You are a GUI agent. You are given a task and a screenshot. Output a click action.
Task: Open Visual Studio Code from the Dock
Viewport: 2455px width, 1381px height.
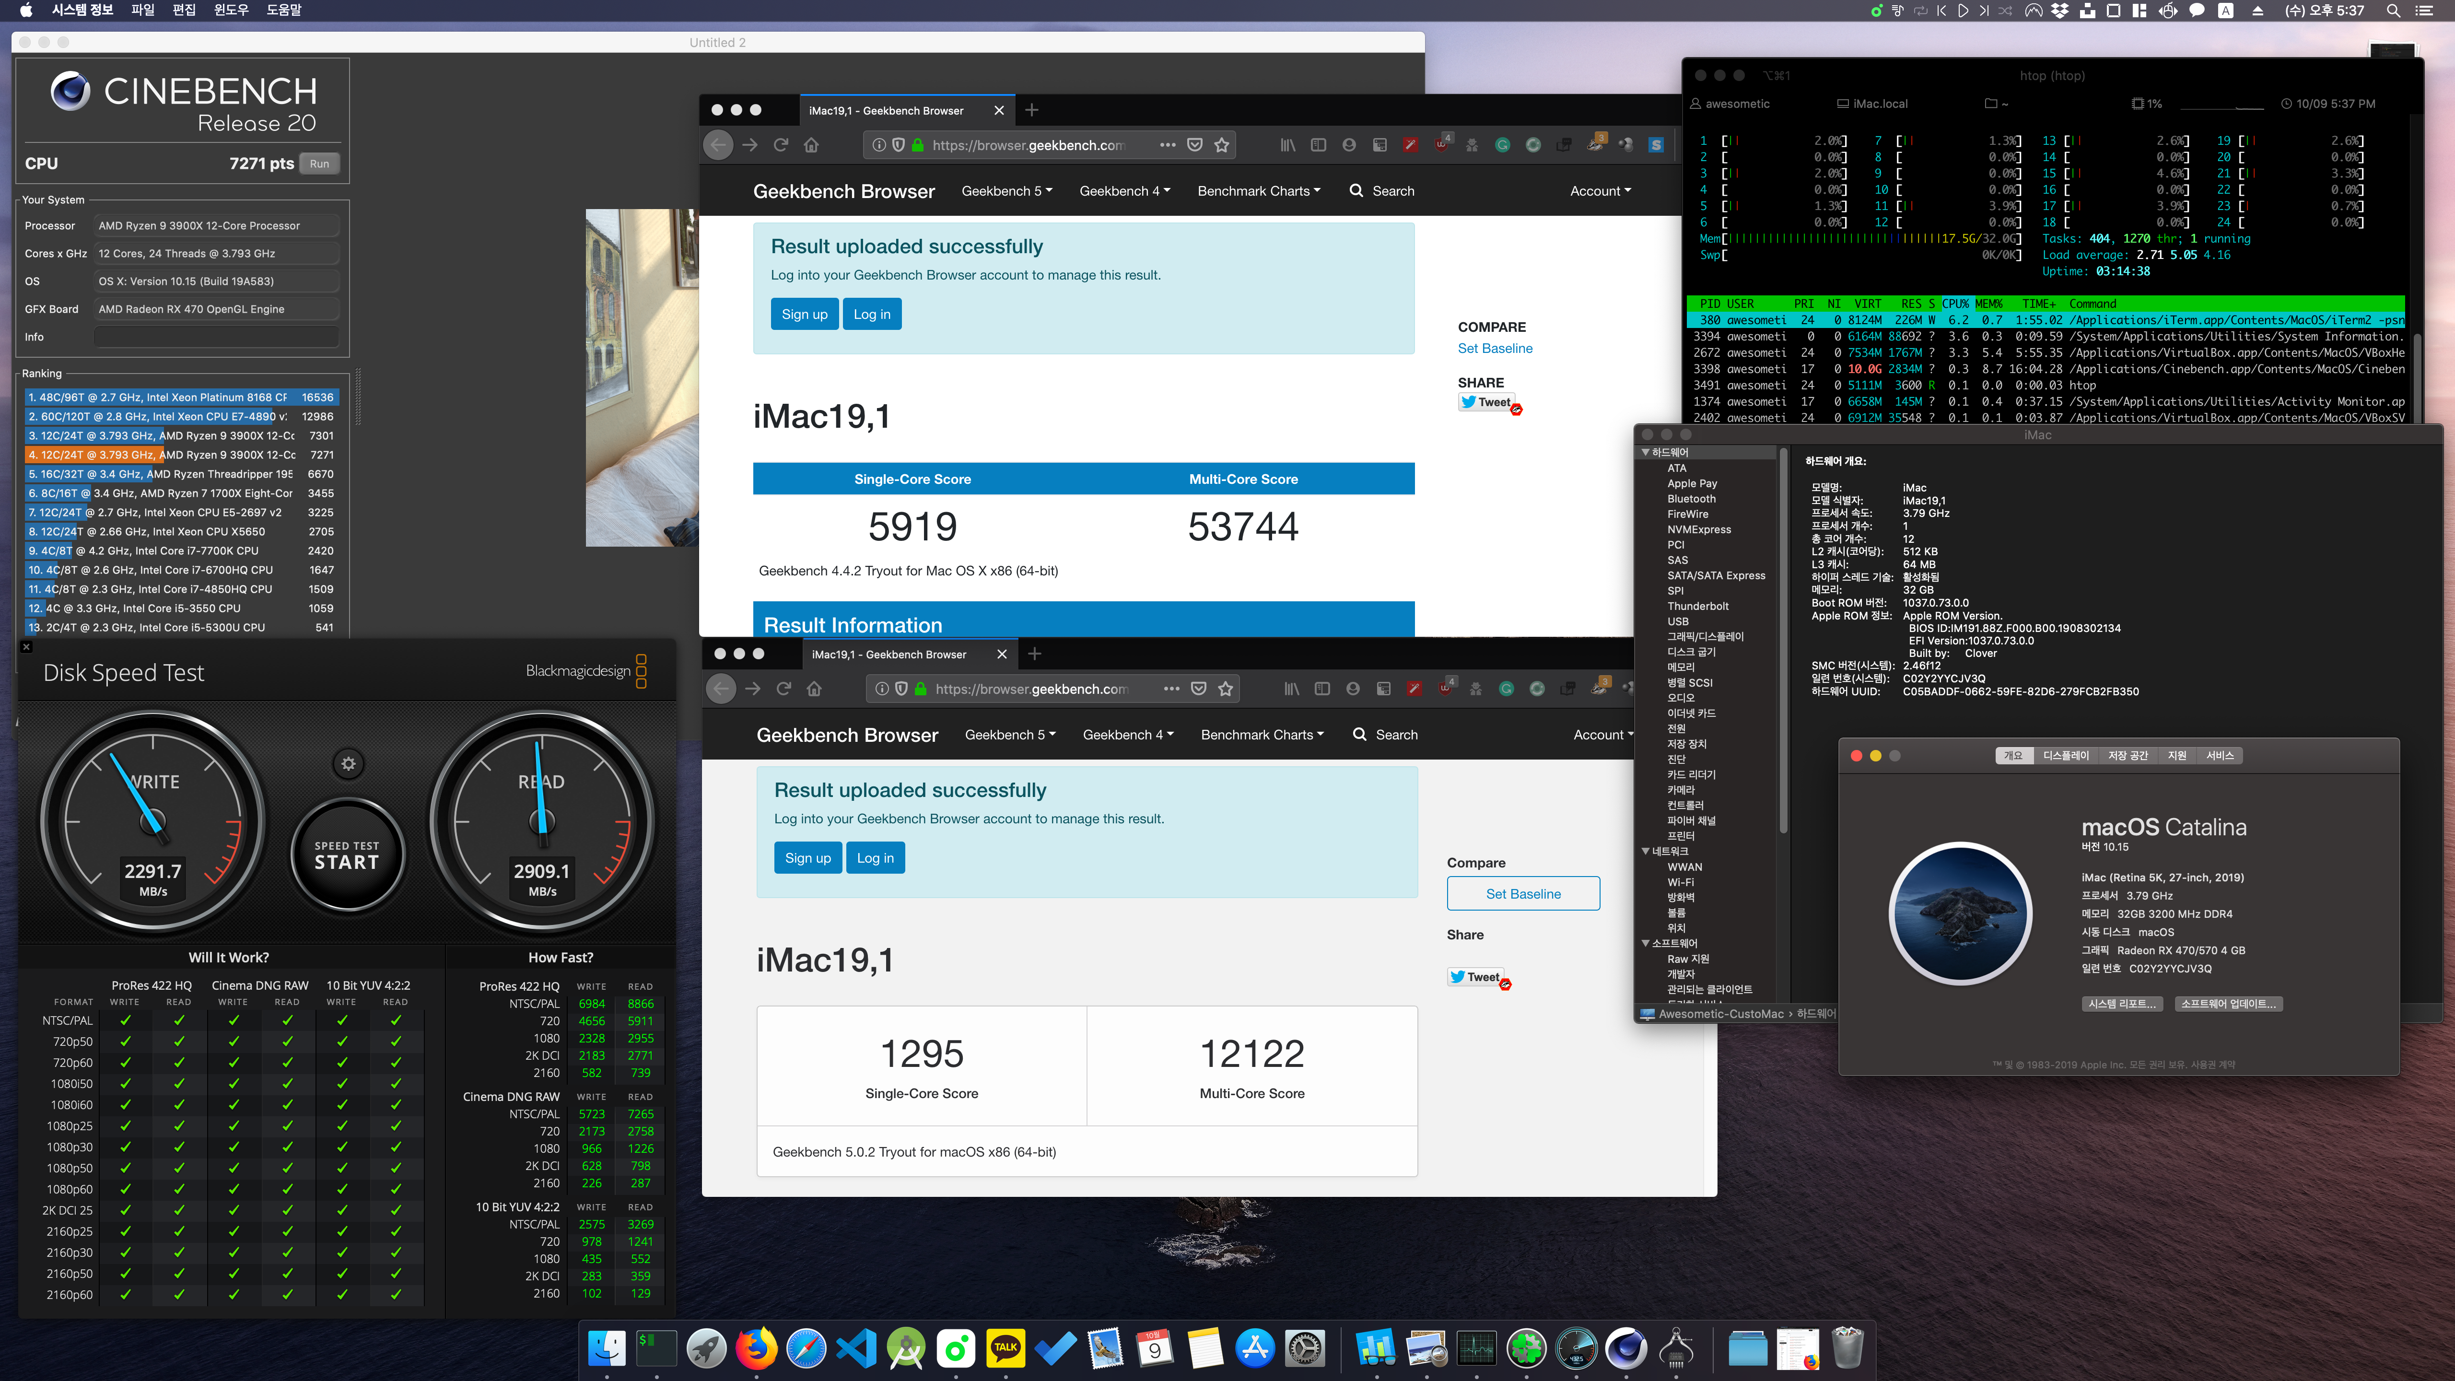pos(856,1348)
